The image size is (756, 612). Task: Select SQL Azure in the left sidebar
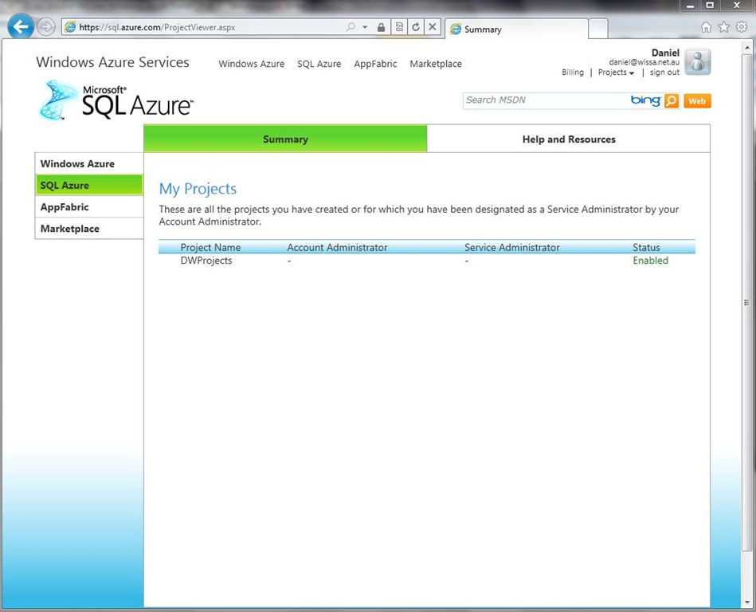pyautogui.click(x=89, y=185)
